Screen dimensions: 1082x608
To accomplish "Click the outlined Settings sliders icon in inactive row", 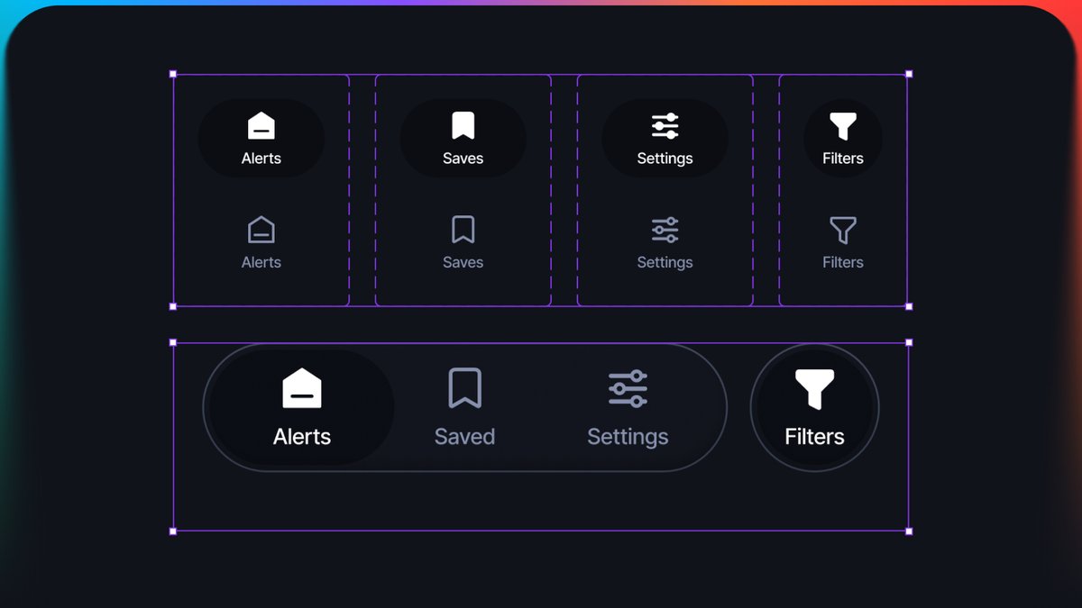I will pos(665,231).
